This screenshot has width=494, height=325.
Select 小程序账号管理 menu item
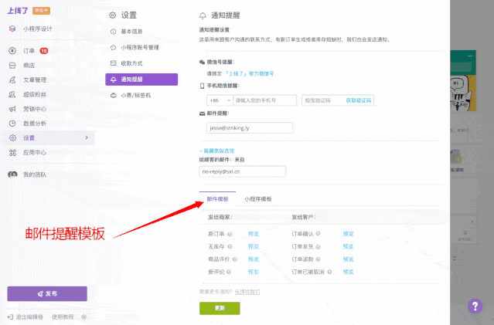pyautogui.click(x=141, y=48)
